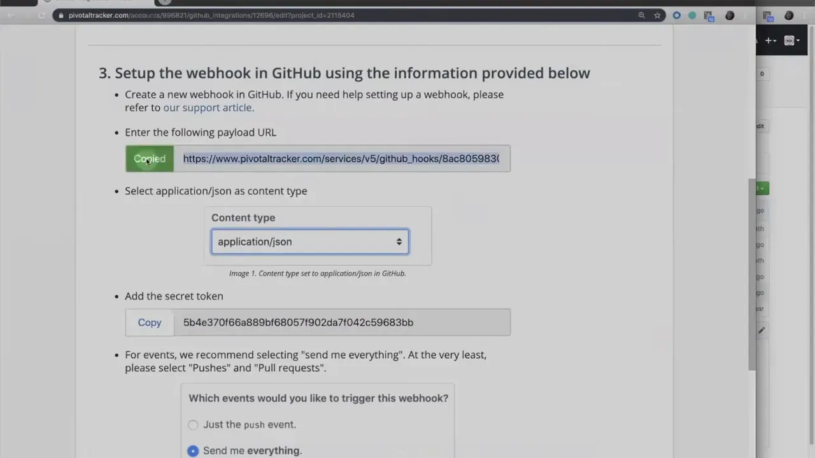This screenshot has width=815, height=458.
Task: Open the zoom magnifier icon in address bar
Action: coord(641,15)
